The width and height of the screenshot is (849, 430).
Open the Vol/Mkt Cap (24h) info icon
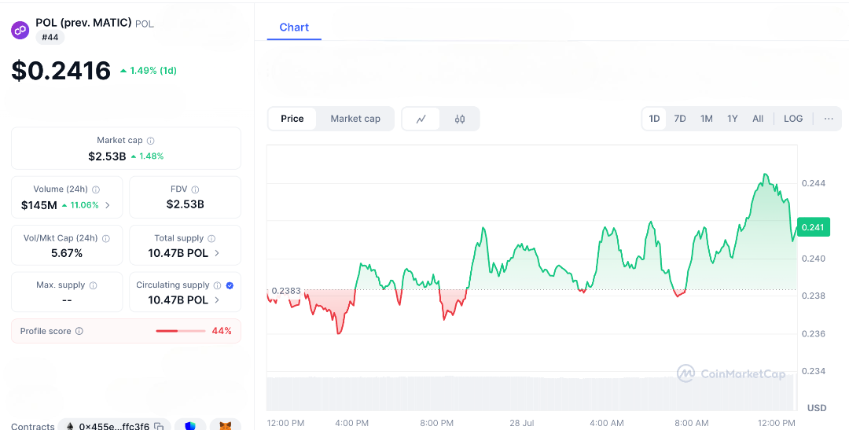[x=106, y=238]
